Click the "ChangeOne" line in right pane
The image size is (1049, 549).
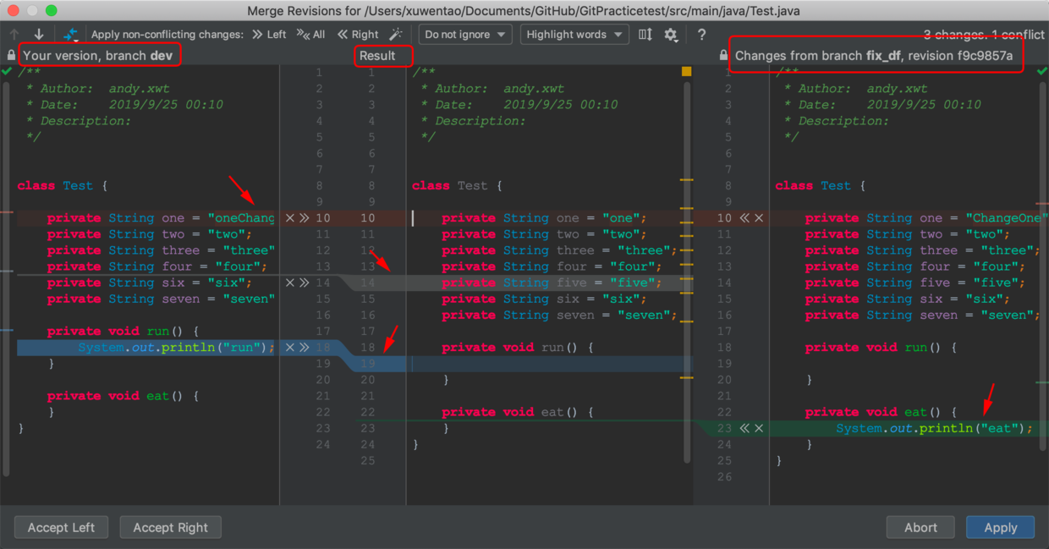(x=926, y=218)
